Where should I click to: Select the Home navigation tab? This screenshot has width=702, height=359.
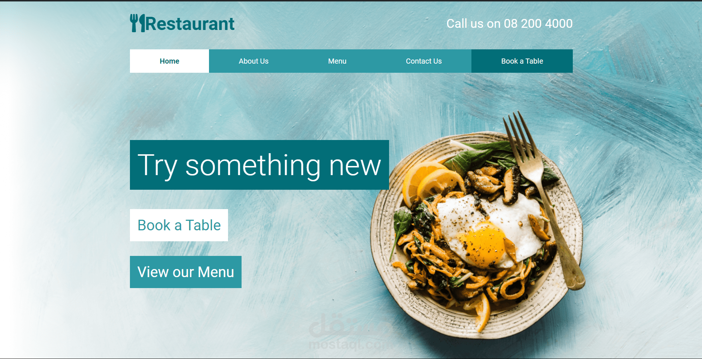169,61
